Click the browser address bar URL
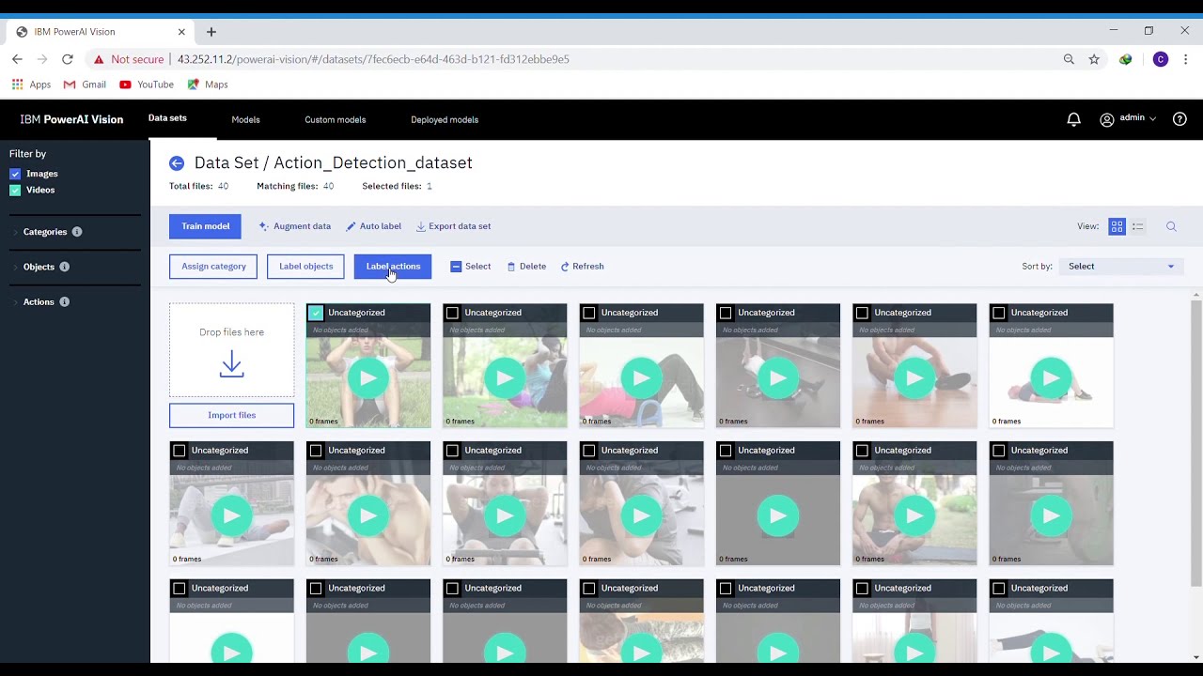The height and width of the screenshot is (676, 1203). tap(373, 59)
